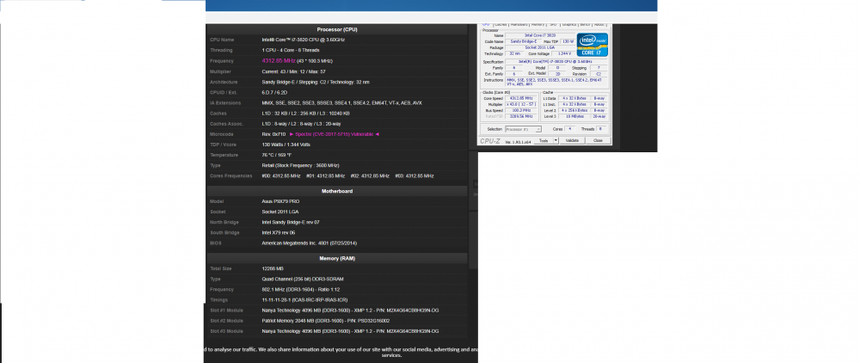The height and width of the screenshot is (363, 860).
Task: Click the IA Extensions list starting with MMX, SSE
Action: point(341,103)
